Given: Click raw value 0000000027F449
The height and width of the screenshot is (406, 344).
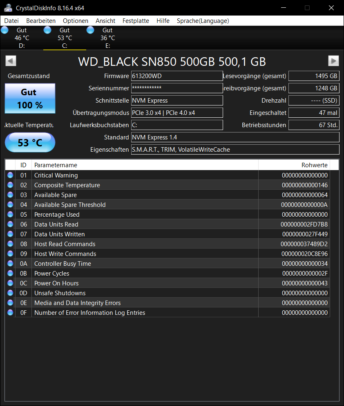Looking at the screenshot, I should tap(305, 234).
